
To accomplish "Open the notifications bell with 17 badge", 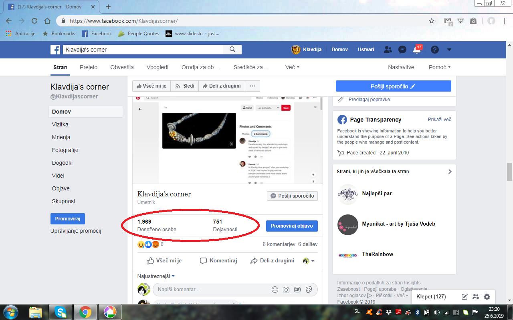I will coord(417,50).
